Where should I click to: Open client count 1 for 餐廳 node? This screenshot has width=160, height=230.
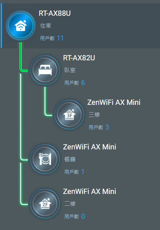(x=83, y=172)
